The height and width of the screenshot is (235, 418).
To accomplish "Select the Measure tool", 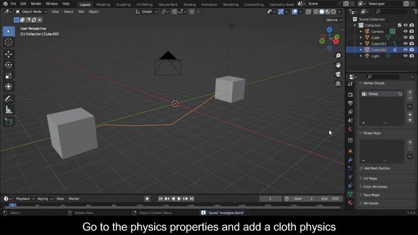I will coord(8,110).
